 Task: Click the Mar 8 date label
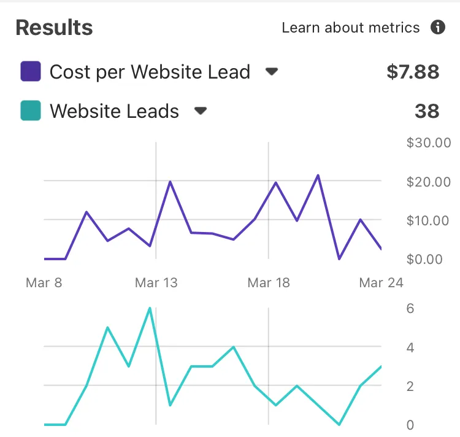[x=44, y=282]
